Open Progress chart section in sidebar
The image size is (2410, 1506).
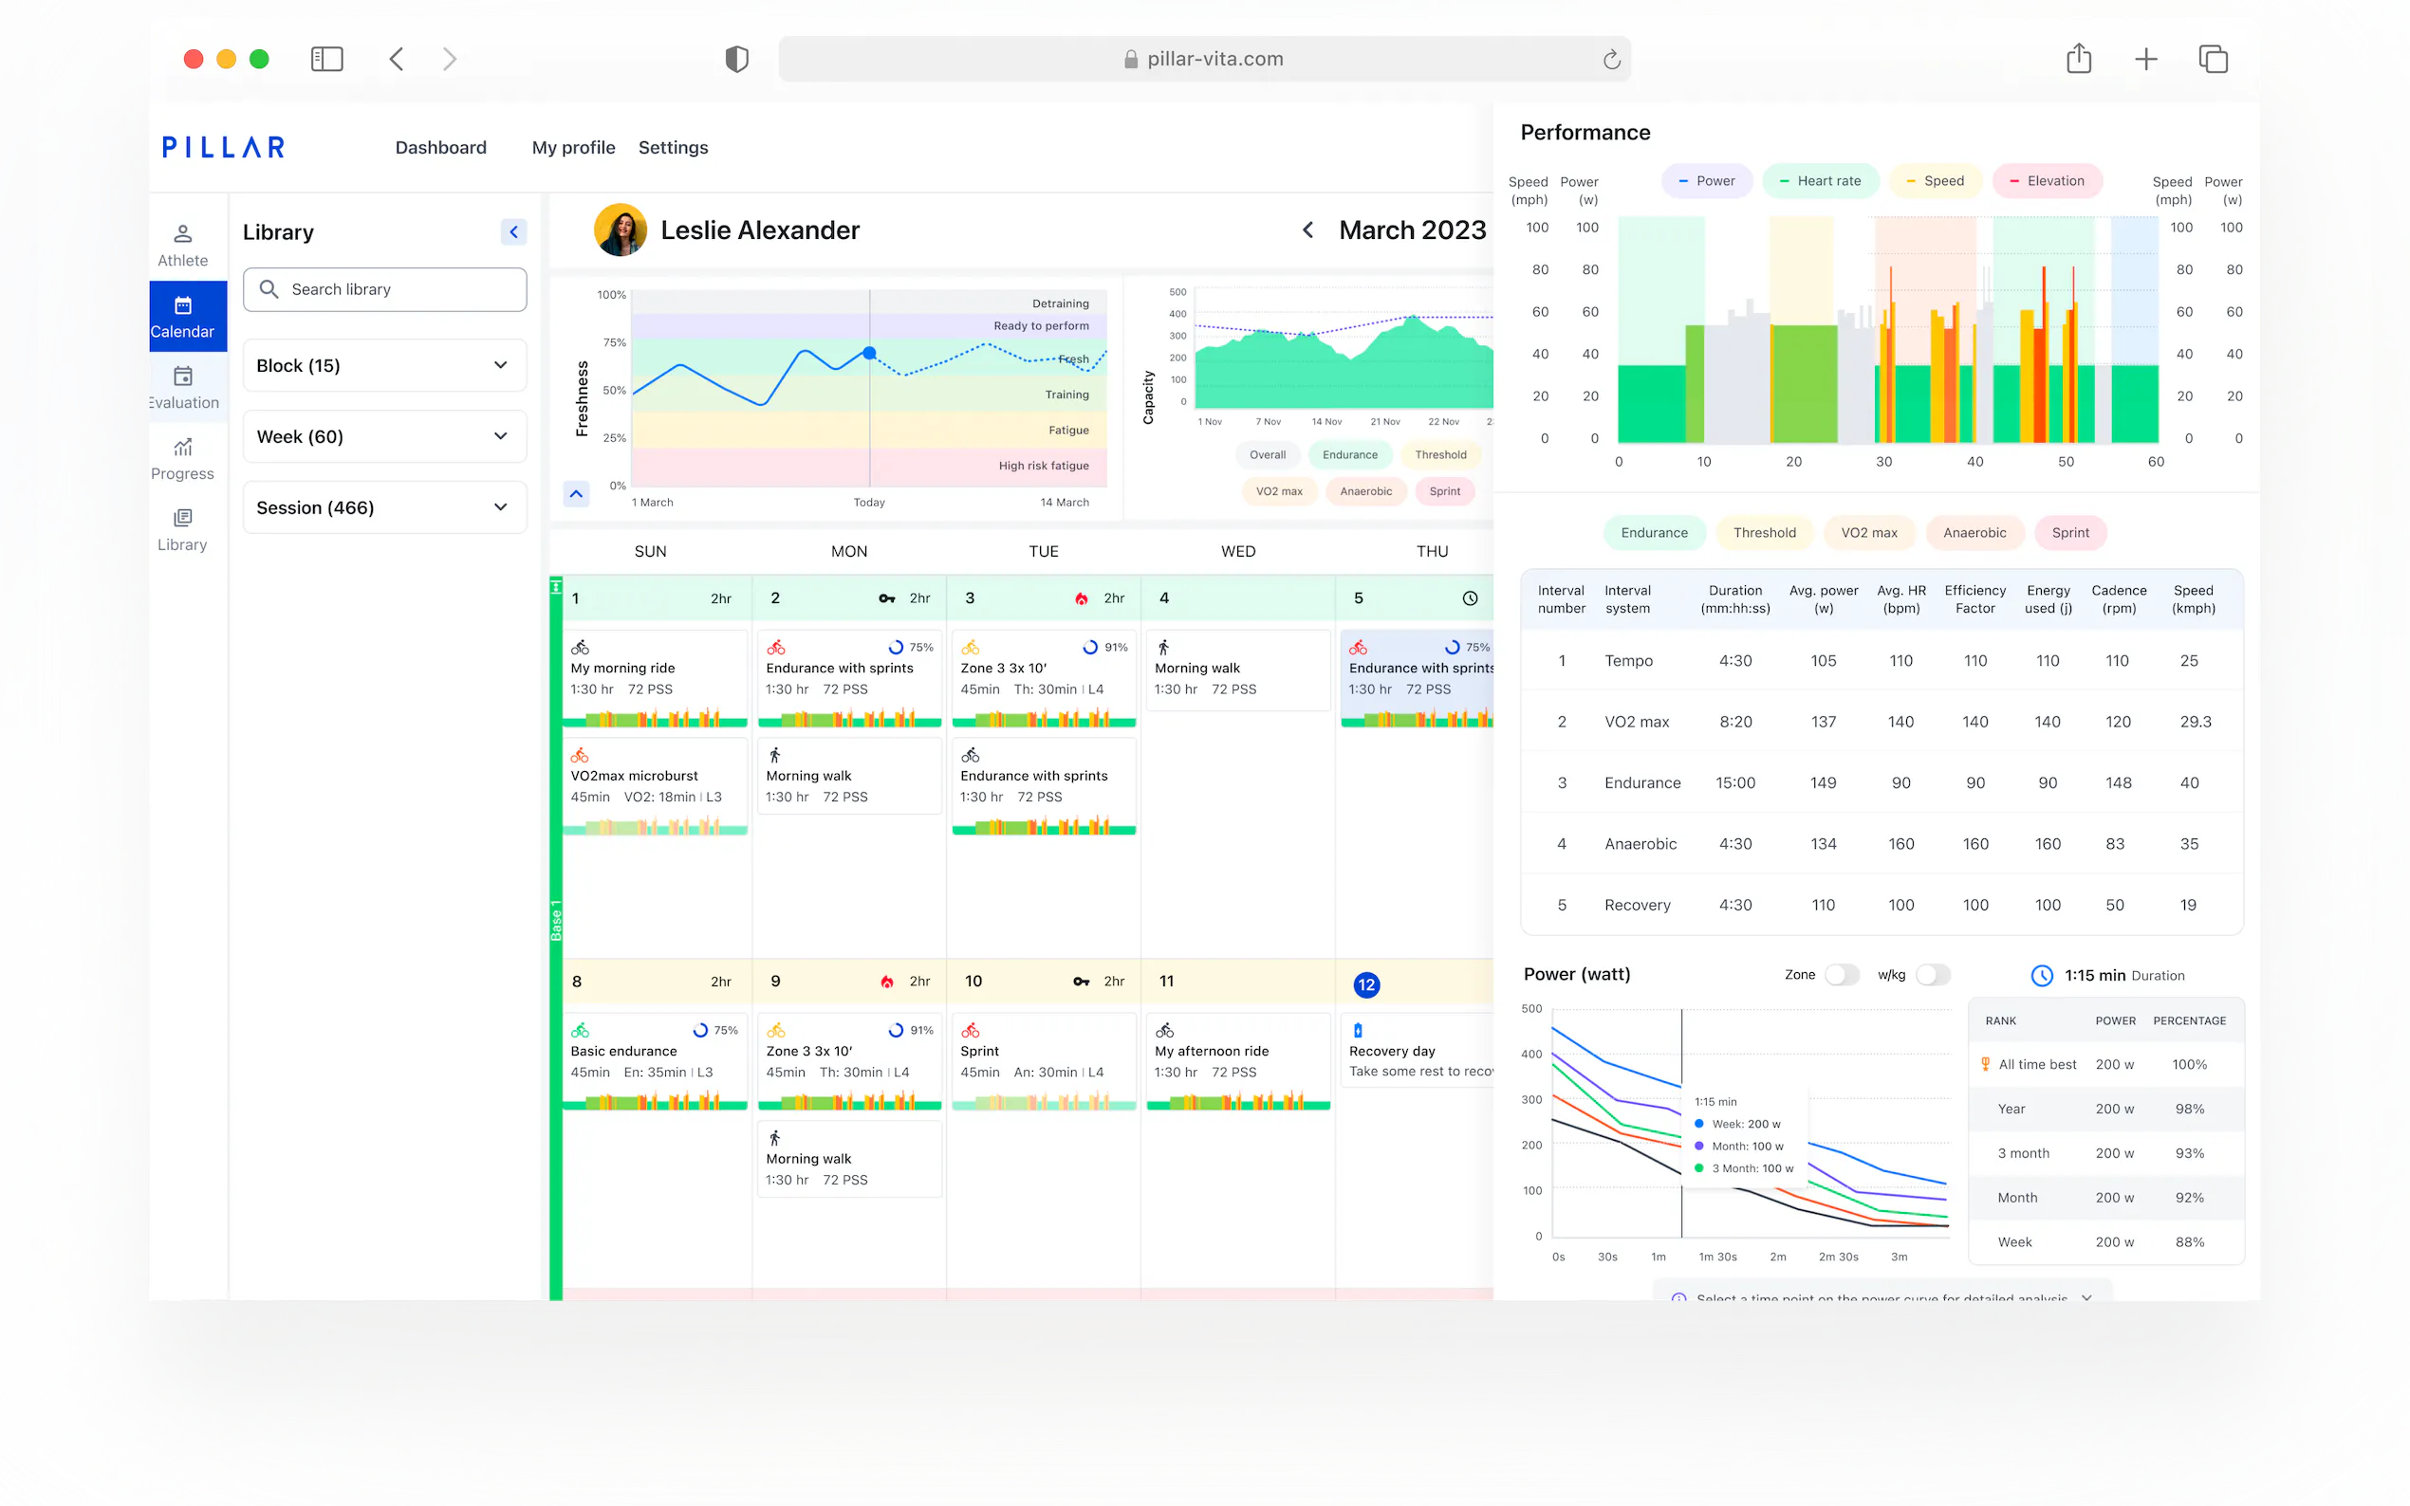coord(182,458)
